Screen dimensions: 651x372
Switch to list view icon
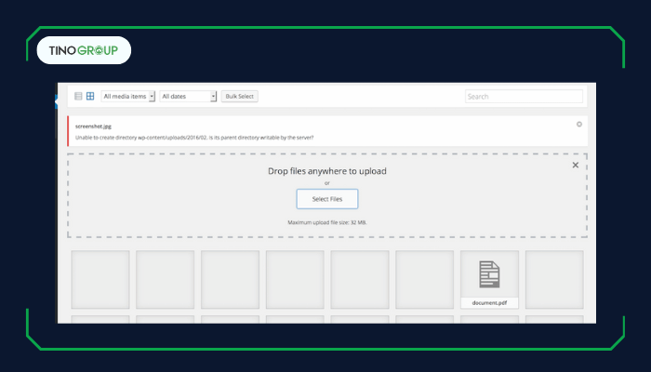pos(78,96)
